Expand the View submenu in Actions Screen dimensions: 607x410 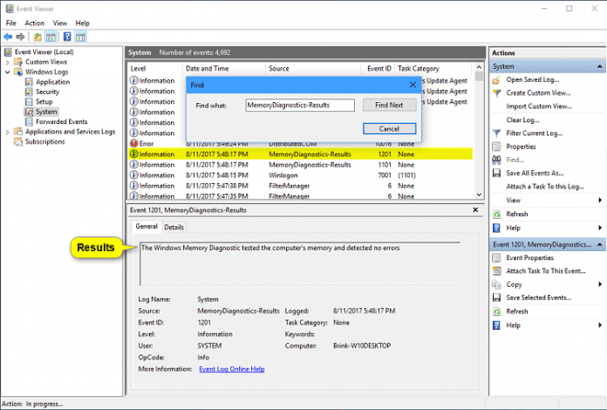pos(600,200)
